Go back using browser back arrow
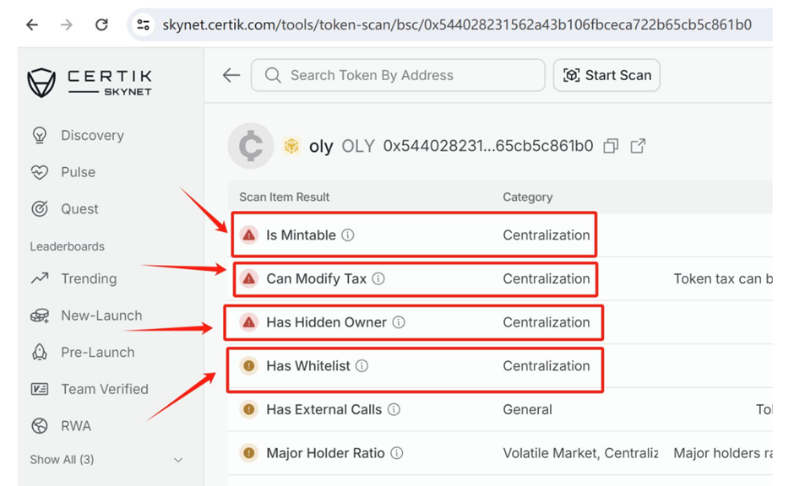The width and height of the screenshot is (794, 486). tap(32, 24)
